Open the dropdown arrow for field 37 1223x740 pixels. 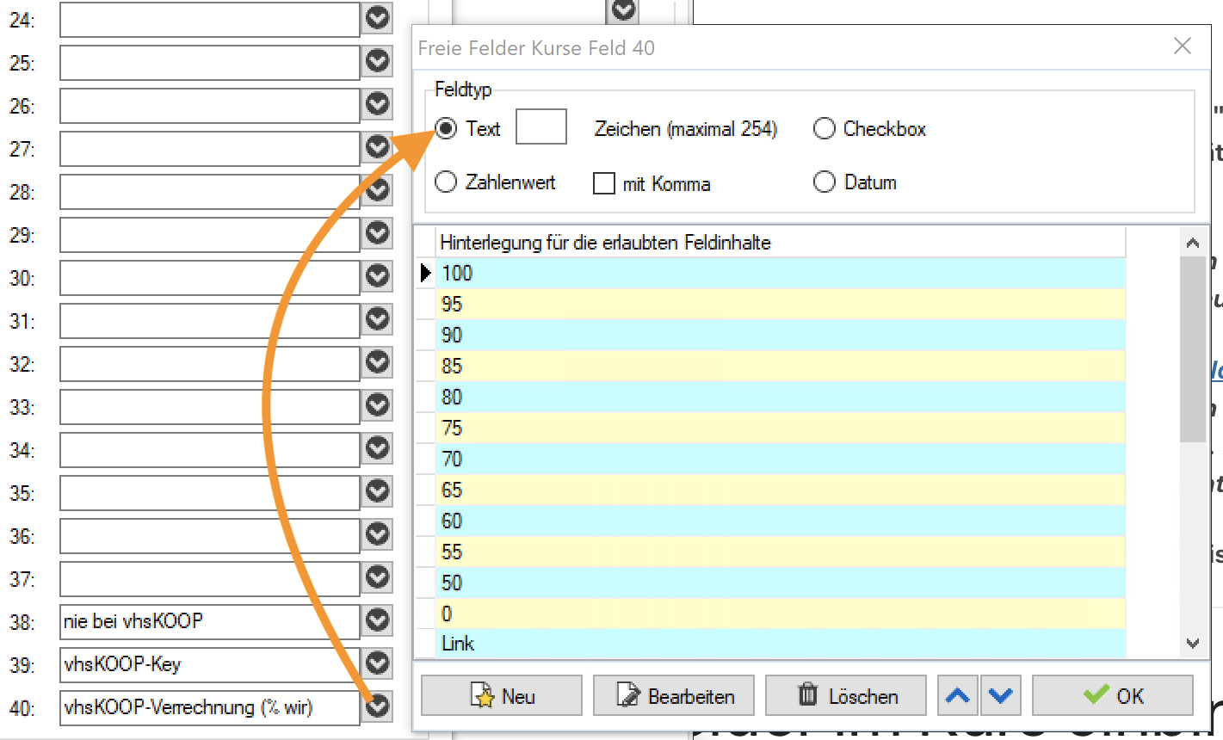(377, 577)
